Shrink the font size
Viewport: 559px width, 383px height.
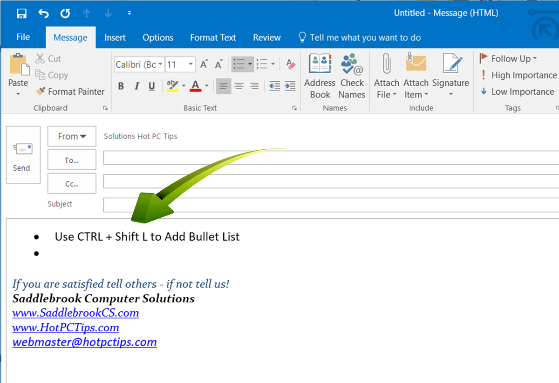218,64
